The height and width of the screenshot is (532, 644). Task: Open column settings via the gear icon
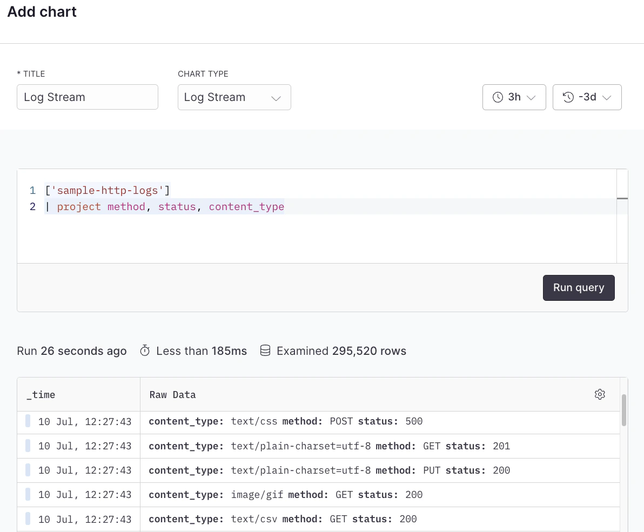(x=600, y=394)
